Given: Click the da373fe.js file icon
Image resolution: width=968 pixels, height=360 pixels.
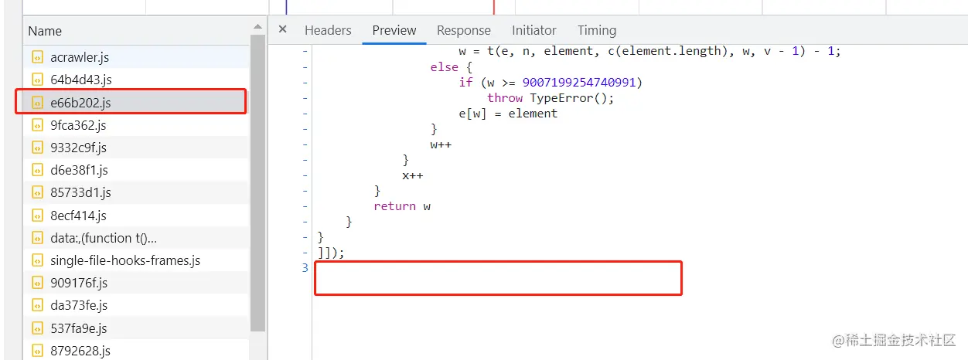Looking at the screenshot, I should tap(37, 305).
